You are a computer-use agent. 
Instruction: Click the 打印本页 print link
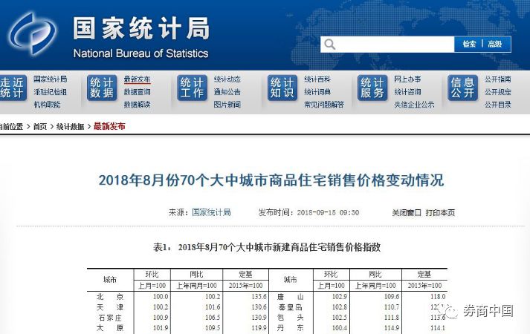(440, 212)
